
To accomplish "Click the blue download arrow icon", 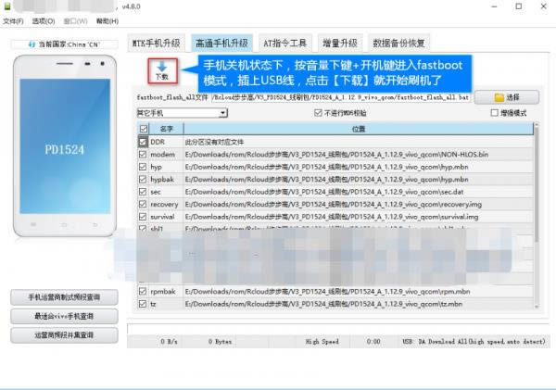I will [x=163, y=67].
